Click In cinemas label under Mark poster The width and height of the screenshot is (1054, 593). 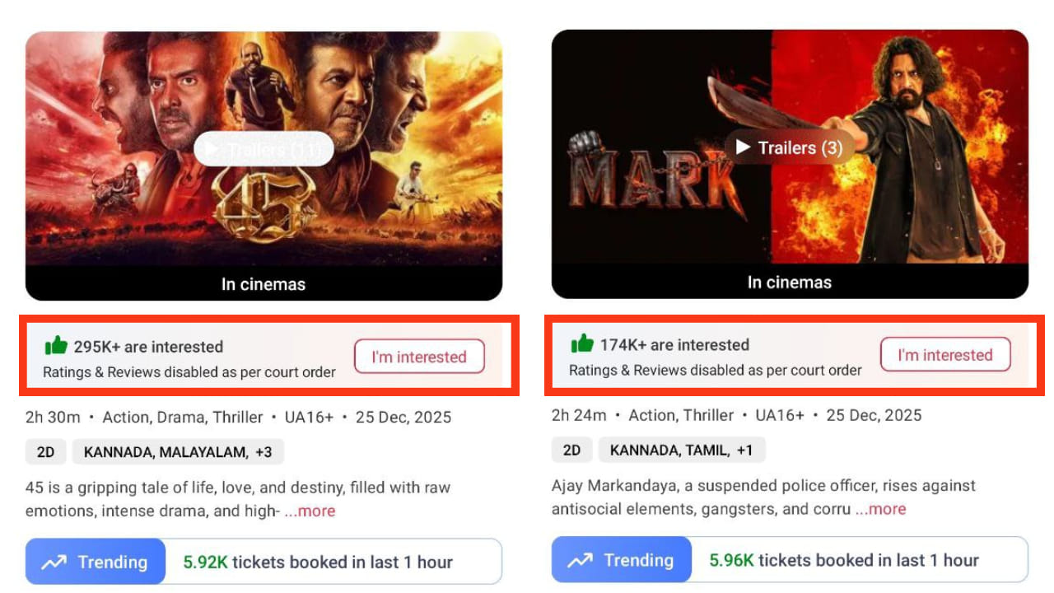click(x=789, y=282)
